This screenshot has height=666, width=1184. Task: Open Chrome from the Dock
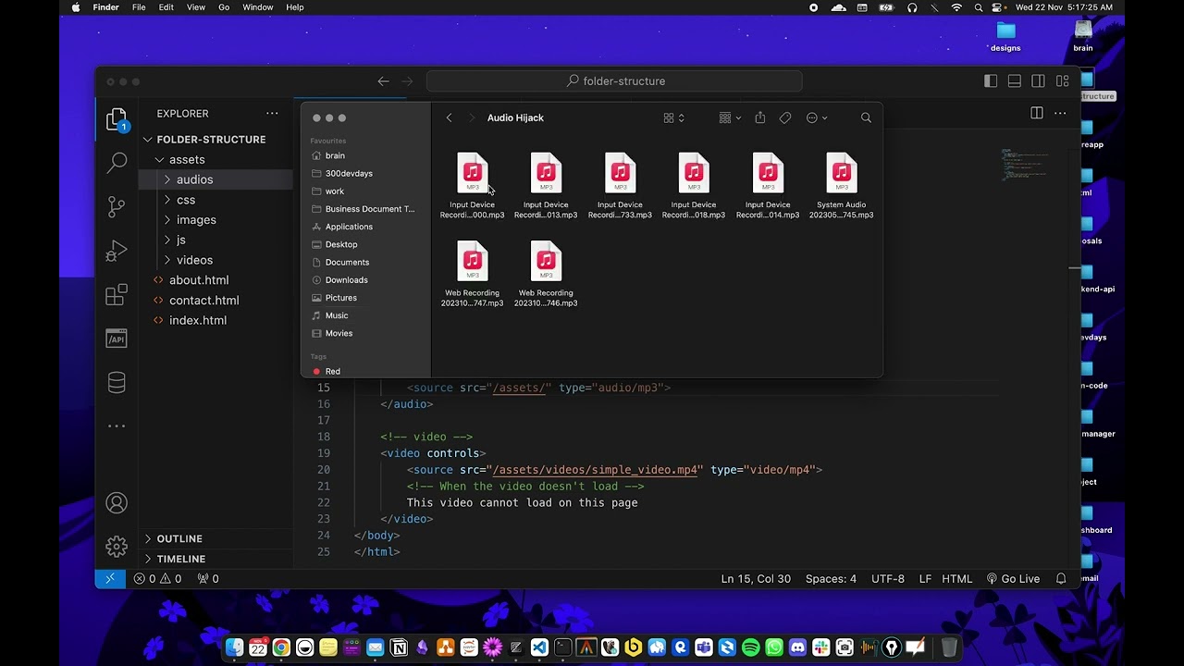[281, 647]
